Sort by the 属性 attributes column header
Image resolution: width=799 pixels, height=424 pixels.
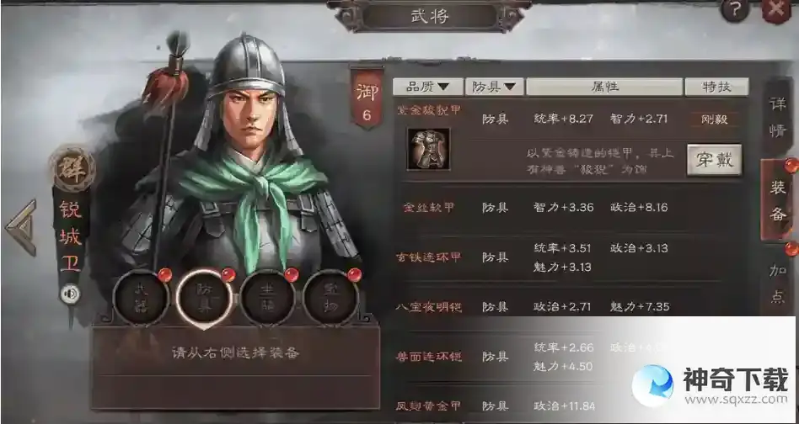604,87
